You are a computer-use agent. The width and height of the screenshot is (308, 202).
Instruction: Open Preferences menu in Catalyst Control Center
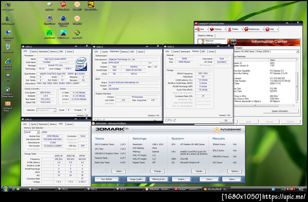(254, 29)
